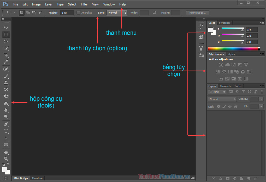Screen dimensions: 266x182
Task: Switch to the Channels tab
Action: point(225,86)
